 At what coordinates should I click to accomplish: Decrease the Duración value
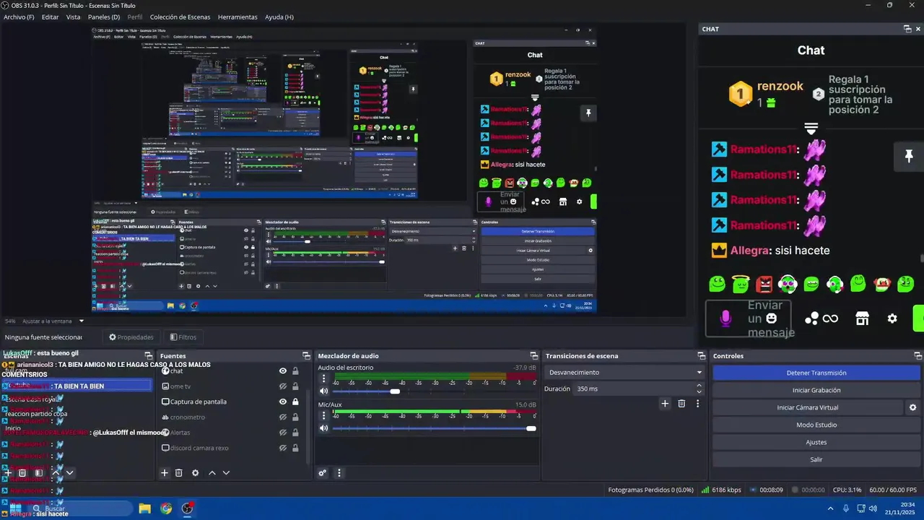(699, 391)
